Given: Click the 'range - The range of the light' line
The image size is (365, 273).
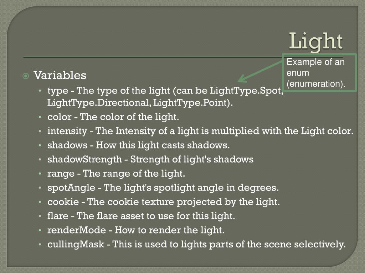Looking at the screenshot, I should (116, 173).
